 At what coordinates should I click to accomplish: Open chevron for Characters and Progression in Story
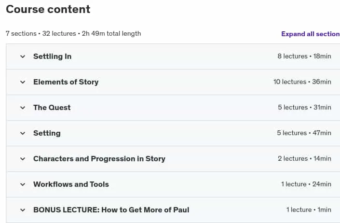23,159
